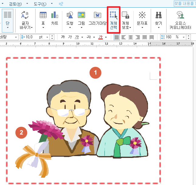196x185 pixels.
Task: Select distribute alignment
Action: pos(145,37)
